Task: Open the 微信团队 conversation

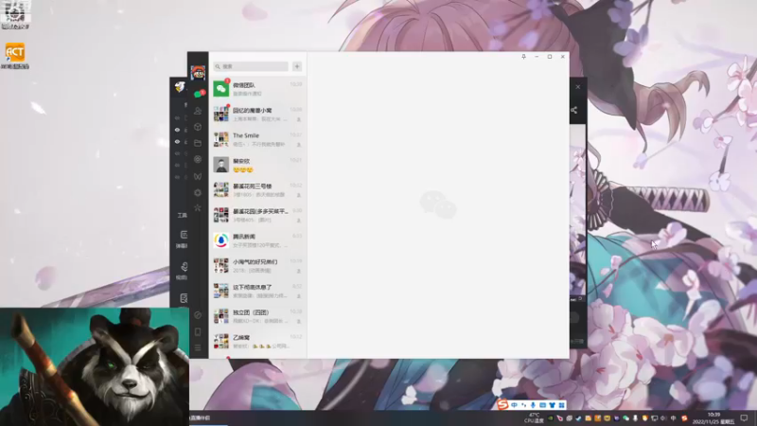Action: point(257,89)
